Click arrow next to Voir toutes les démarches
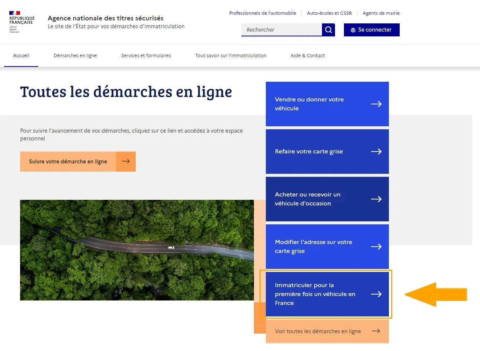480x351 pixels. (x=376, y=331)
